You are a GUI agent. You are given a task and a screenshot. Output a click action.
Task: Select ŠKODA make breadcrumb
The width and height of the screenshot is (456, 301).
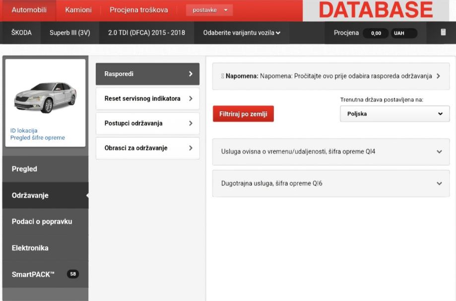click(x=21, y=33)
